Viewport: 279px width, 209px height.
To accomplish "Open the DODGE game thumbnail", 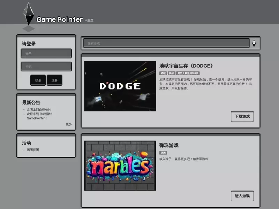I will point(120,86).
